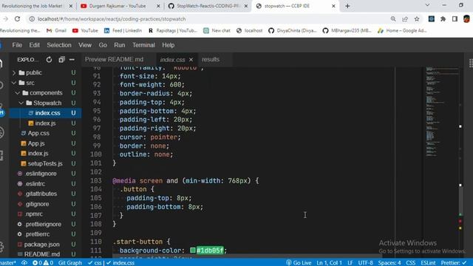The height and width of the screenshot is (266, 473).
Task: Open the File menu
Action: pos(17,45)
